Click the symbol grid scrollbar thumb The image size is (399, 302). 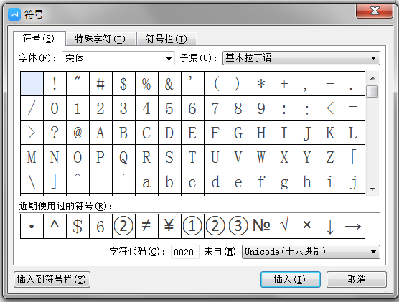[372, 92]
